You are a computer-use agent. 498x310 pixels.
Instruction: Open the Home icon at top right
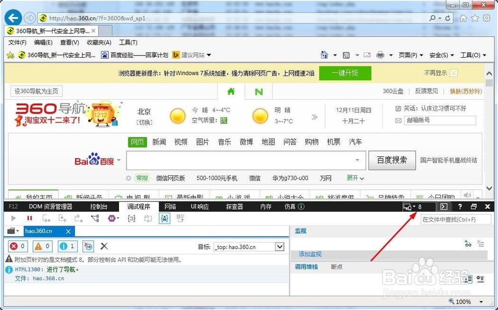click(x=463, y=18)
